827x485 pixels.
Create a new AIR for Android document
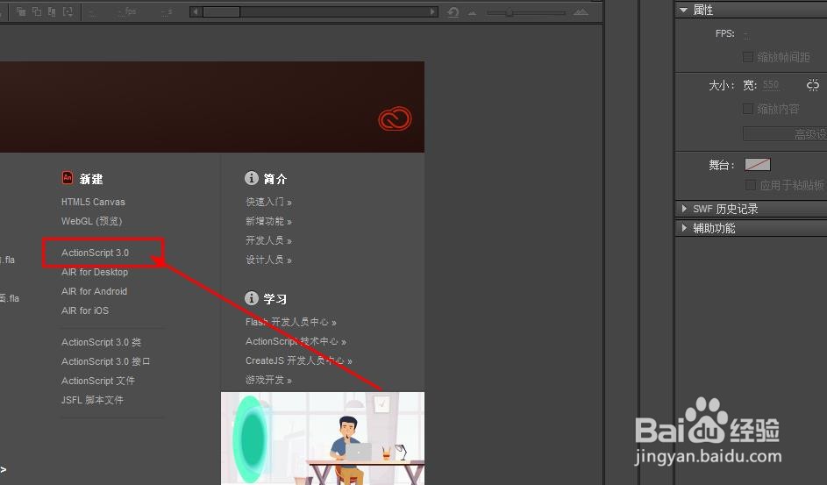tap(94, 291)
